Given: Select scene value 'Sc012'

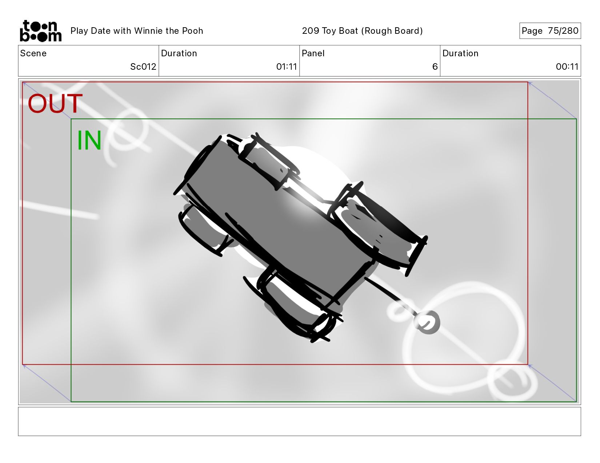Looking at the screenshot, I should 143,67.
